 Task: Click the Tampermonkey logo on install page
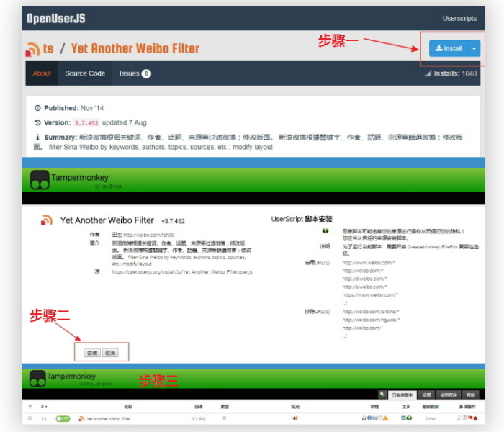pyautogui.click(x=40, y=180)
